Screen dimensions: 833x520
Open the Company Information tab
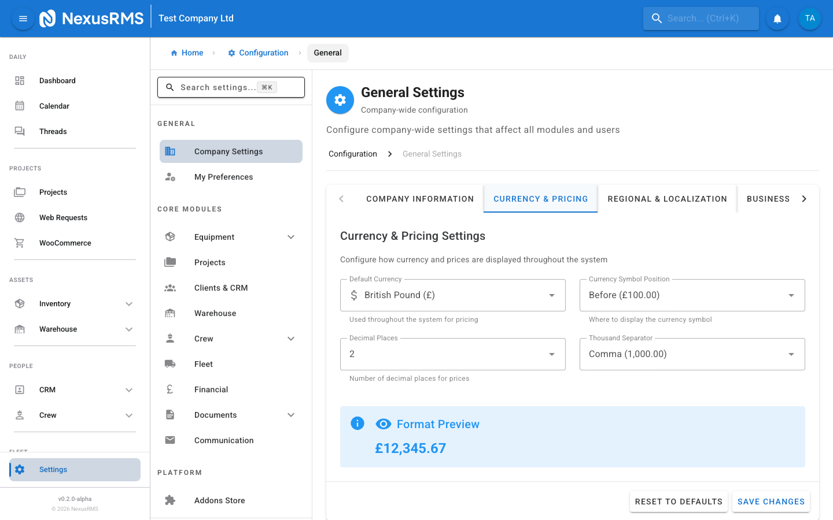(x=420, y=198)
